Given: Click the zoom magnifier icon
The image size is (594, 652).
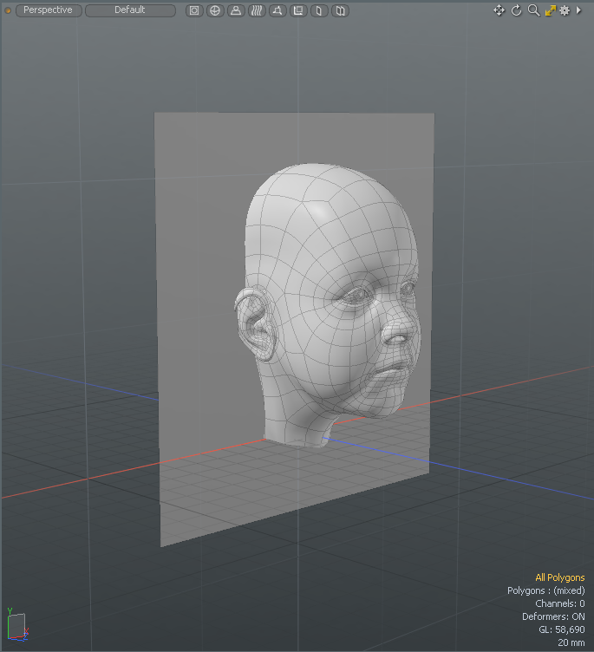Looking at the screenshot, I should [534, 10].
